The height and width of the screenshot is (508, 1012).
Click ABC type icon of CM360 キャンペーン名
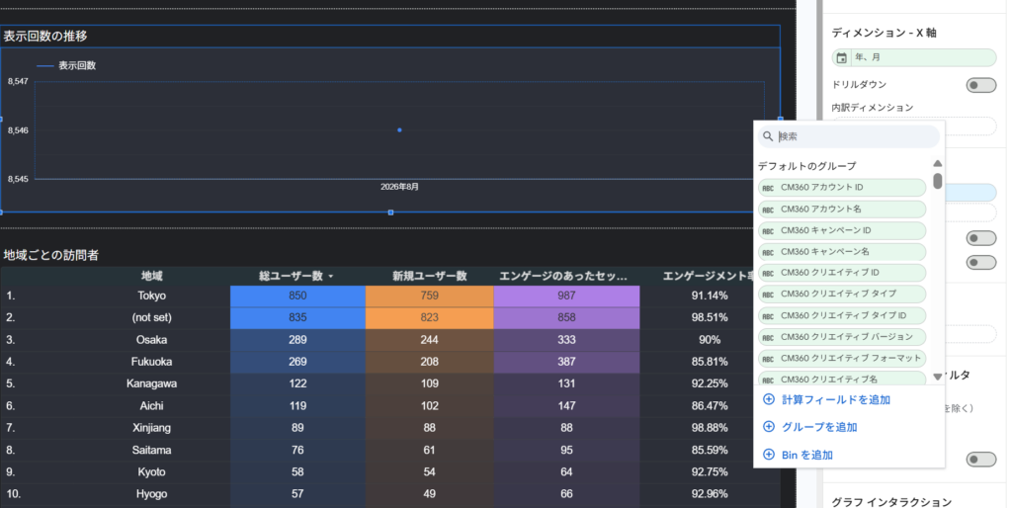(x=768, y=252)
